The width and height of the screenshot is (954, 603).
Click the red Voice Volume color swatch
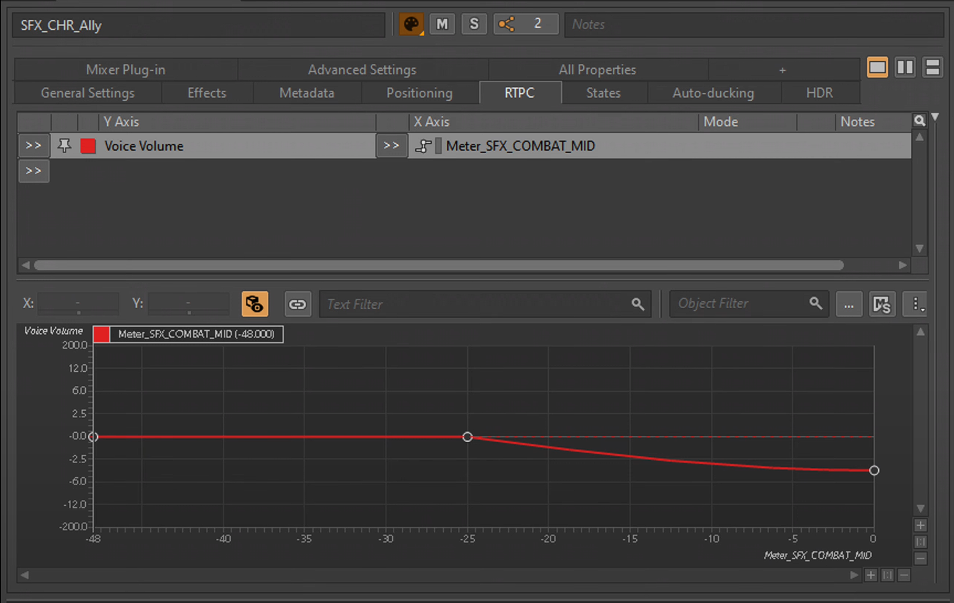click(88, 146)
